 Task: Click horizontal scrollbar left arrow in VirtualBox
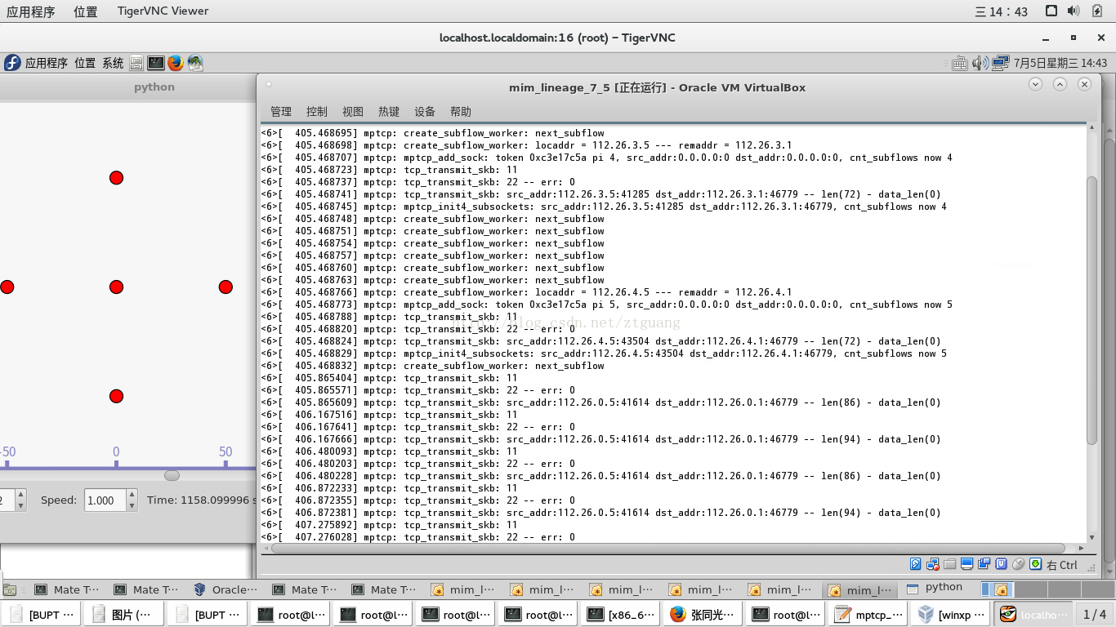[x=266, y=549]
